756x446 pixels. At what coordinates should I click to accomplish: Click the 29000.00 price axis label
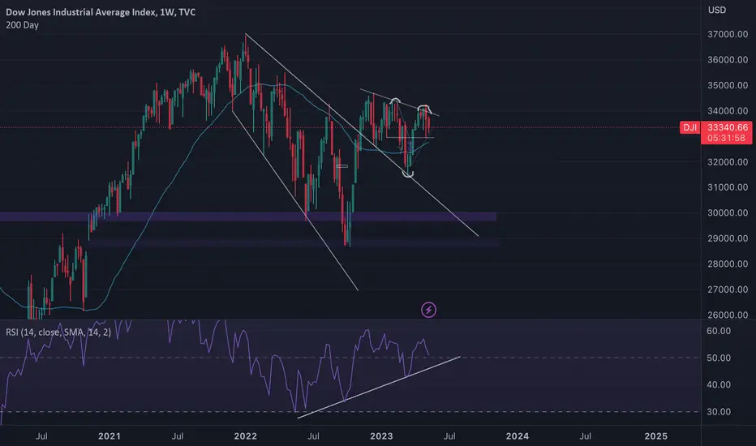[727, 238]
